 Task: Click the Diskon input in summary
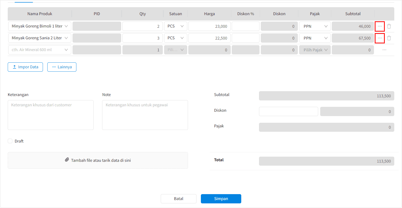click(288, 111)
